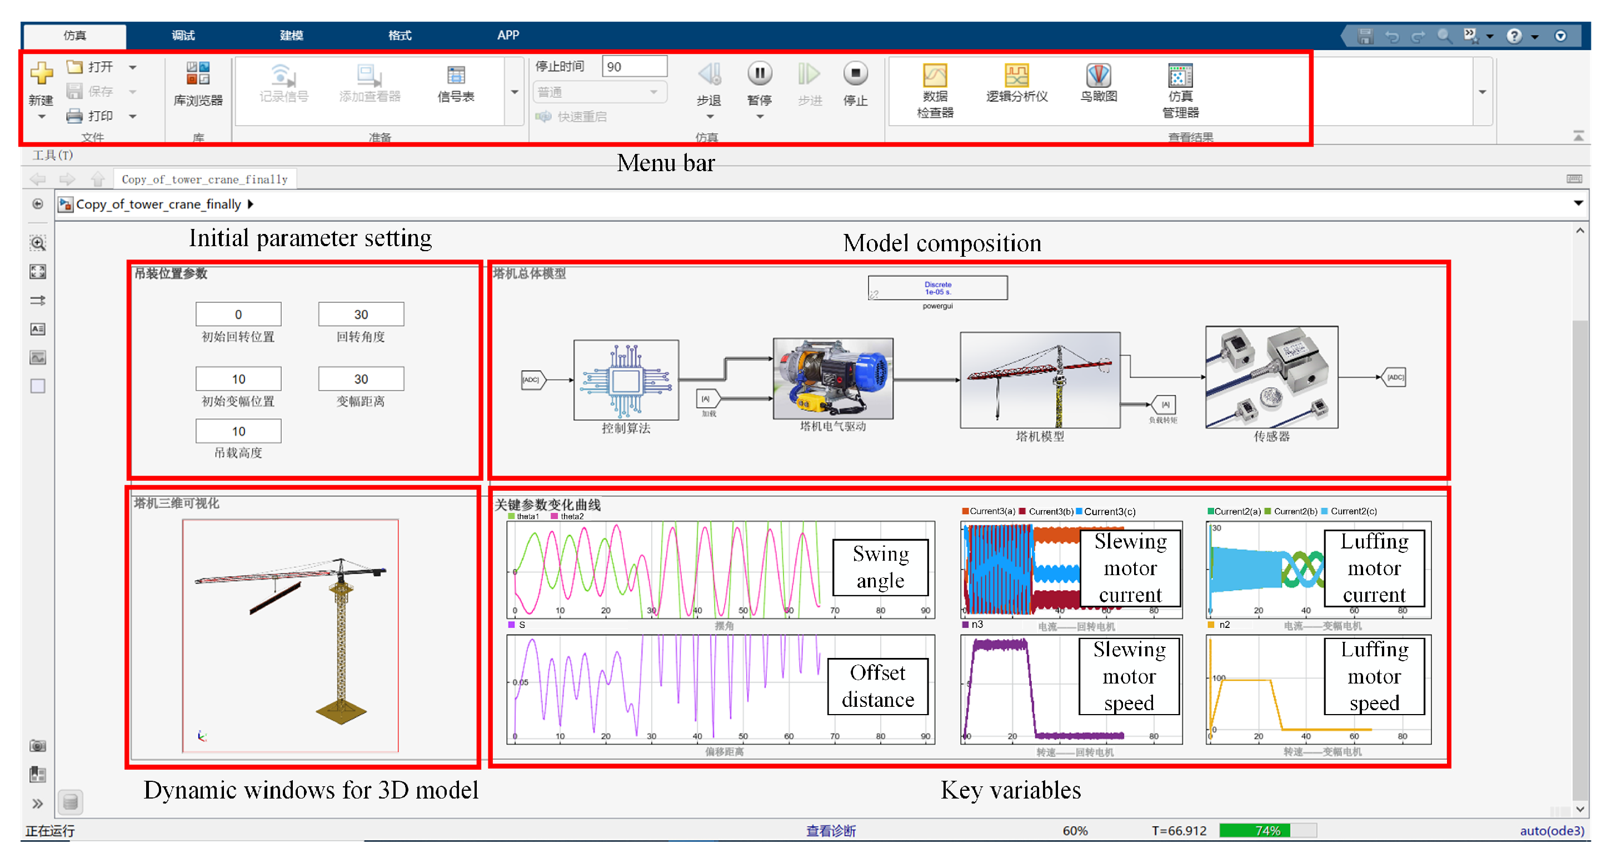The width and height of the screenshot is (1607, 863).
Task: Open the simulation mode 普通 combo box
Action: pos(599,92)
